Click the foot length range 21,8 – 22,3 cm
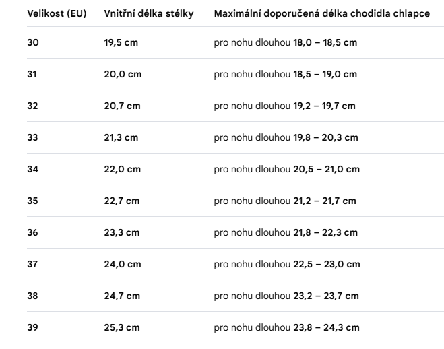444x349 pixels. pos(325,233)
